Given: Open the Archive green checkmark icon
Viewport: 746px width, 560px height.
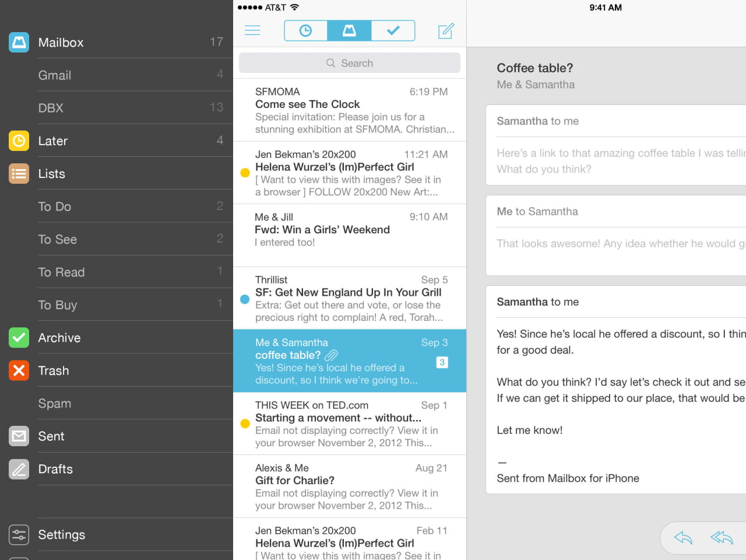Looking at the screenshot, I should [x=18, y=338].
